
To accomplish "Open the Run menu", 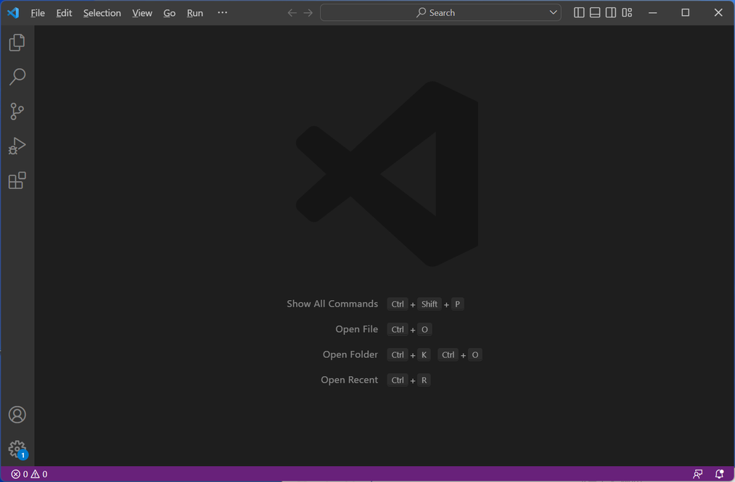I will point(194,12).
